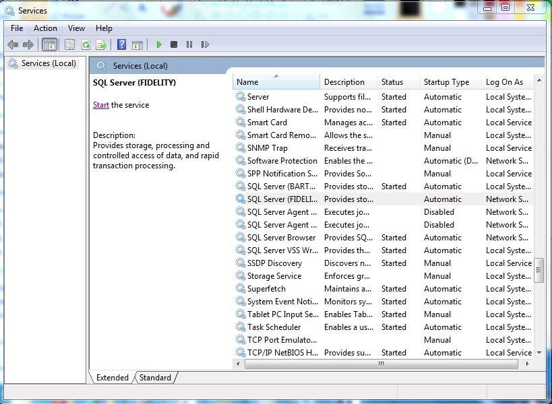The height and width of the screenshot is (404, 552).
Task: Open the Action menu
Action: 45,28
